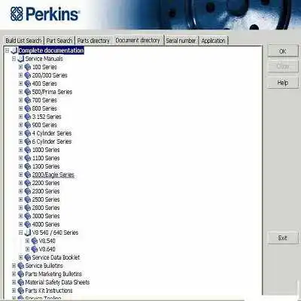Click the Perkins logo
Image resolution: width=301 pixels, height=301 pixels.
click(x=45, y=14)
